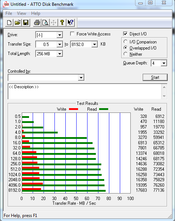
Task: Click the 1024.0 transfer size row label
Action: pyautogui.click(x=15, y=174)
